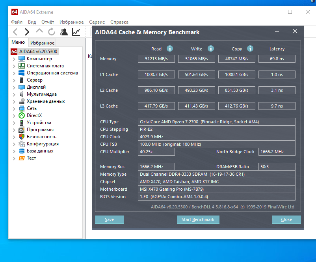This screenshot has width=316, height=262.
Task: Select the DirectX Xbox icon
Action: [22, 115]
